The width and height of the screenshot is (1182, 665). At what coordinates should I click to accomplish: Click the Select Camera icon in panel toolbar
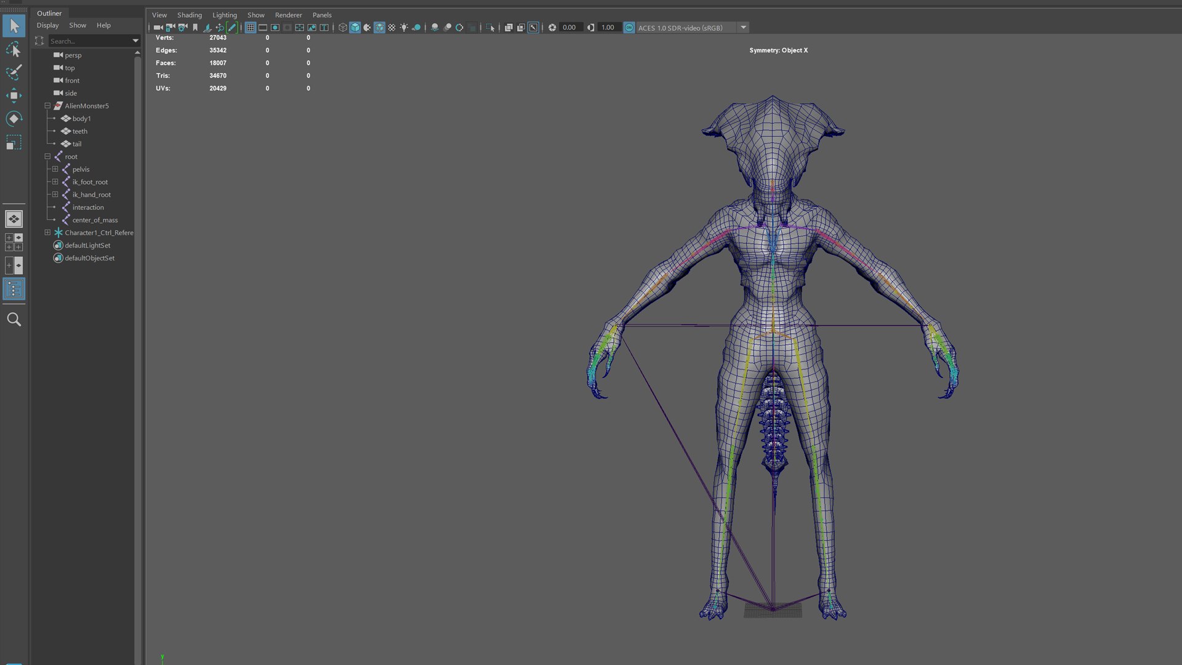tap(158, 28)
